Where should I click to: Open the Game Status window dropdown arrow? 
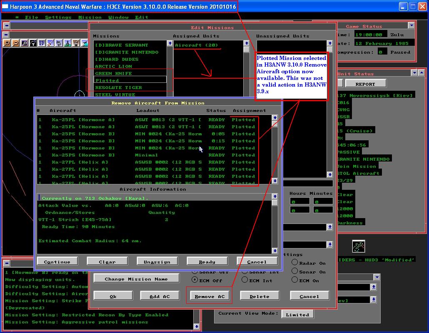[x=411, y=25]
